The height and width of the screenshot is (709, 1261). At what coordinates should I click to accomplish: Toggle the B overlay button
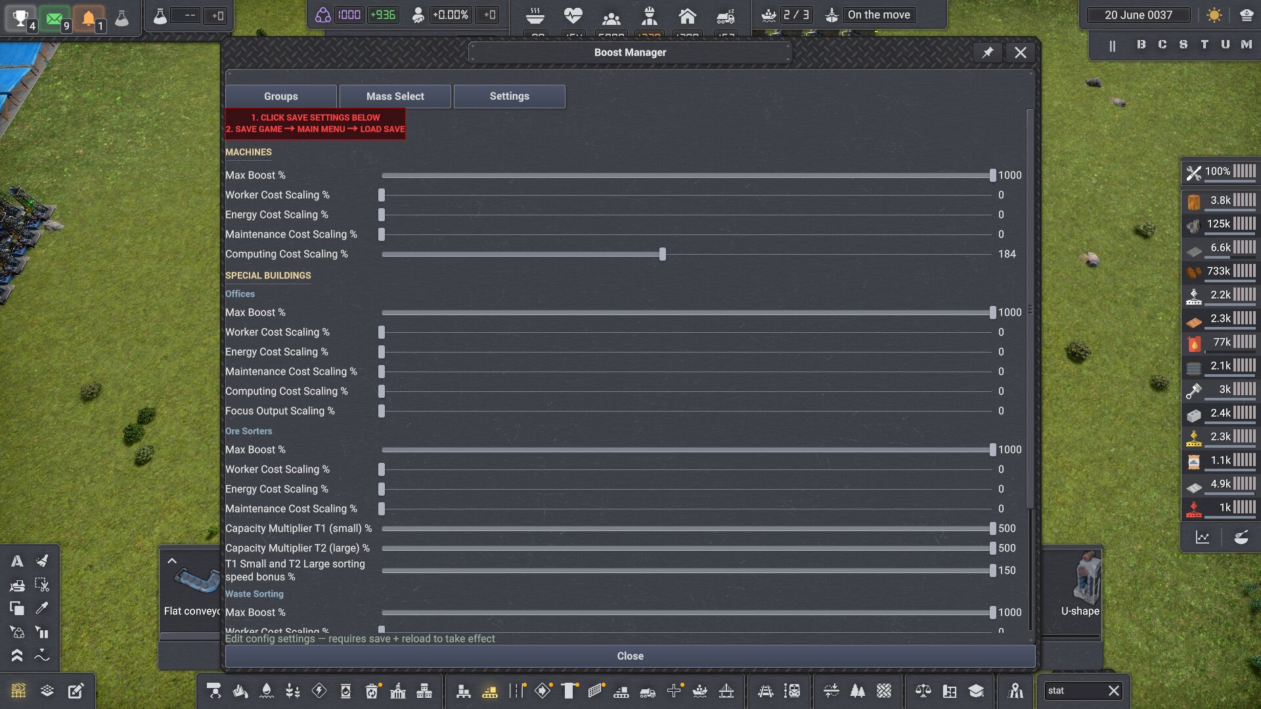1141,45
